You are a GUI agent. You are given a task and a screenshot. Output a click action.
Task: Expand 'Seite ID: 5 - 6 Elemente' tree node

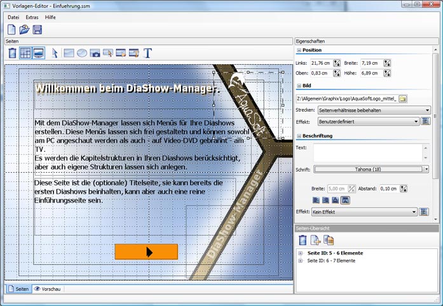click(x=300, y=253)
